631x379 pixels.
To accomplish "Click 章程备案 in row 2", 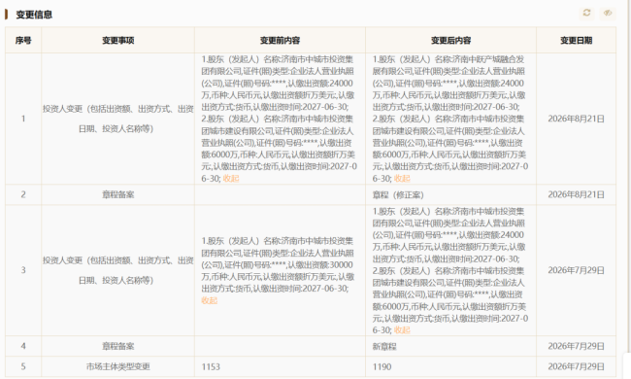I will click(x=117, y=194).
